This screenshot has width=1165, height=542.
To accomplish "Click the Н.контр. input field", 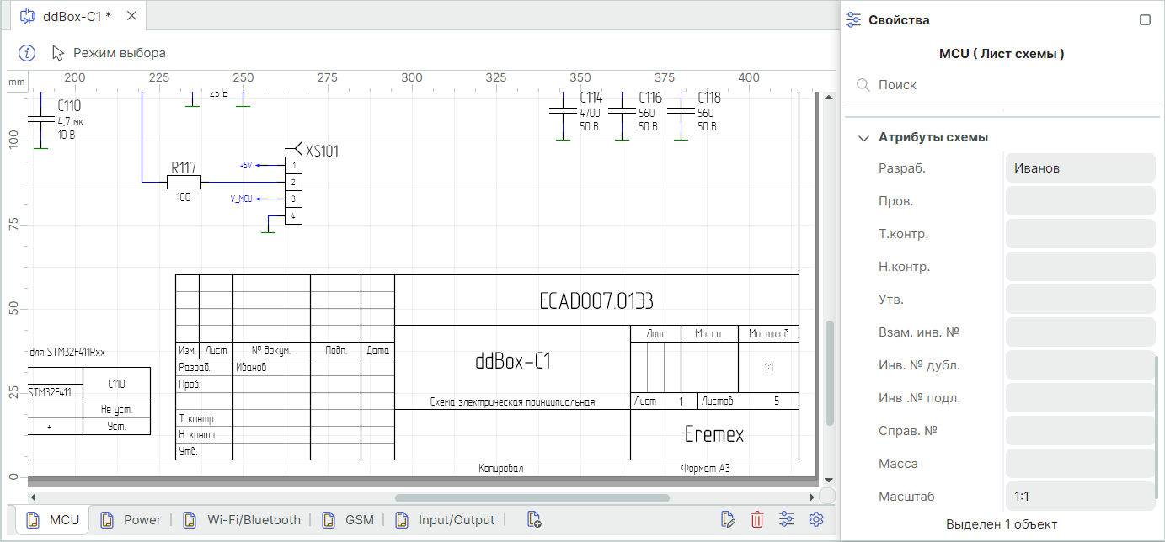I will click(x=1080, y=267).
